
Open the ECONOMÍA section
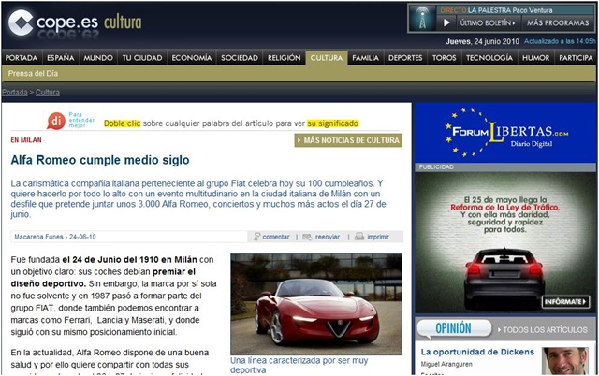click(191, 58)
